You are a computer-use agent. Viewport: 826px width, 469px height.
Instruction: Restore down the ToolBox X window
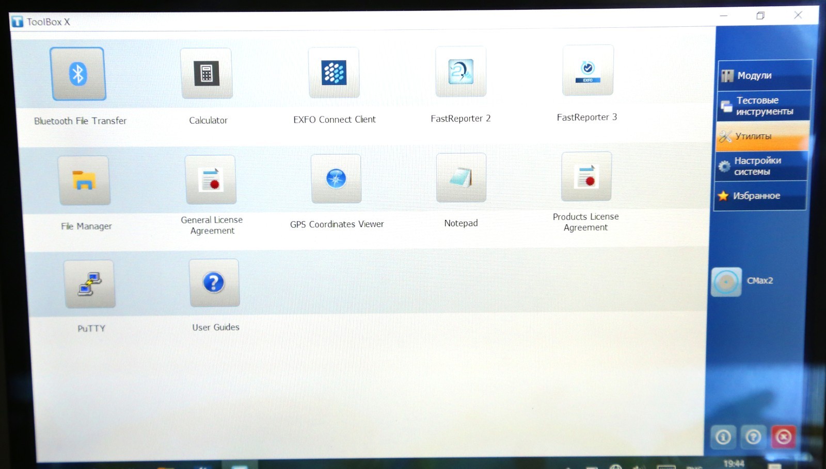pos(760,15)
